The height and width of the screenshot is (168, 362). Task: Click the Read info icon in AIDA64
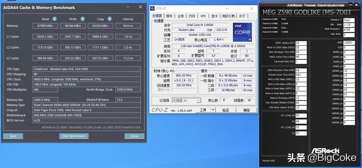(x=54, y=19)
